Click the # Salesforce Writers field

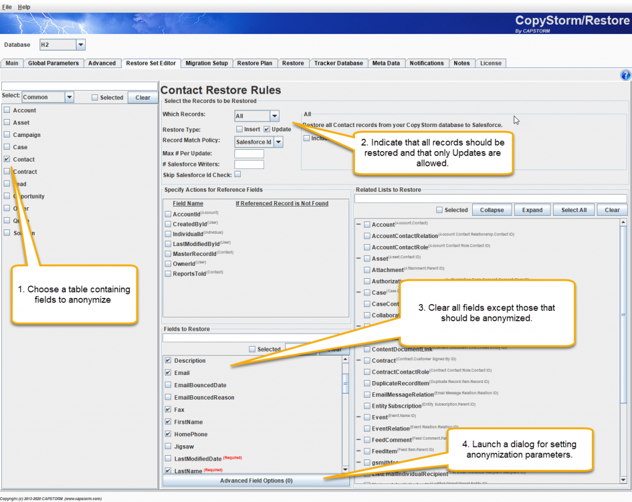coord(249,165)
